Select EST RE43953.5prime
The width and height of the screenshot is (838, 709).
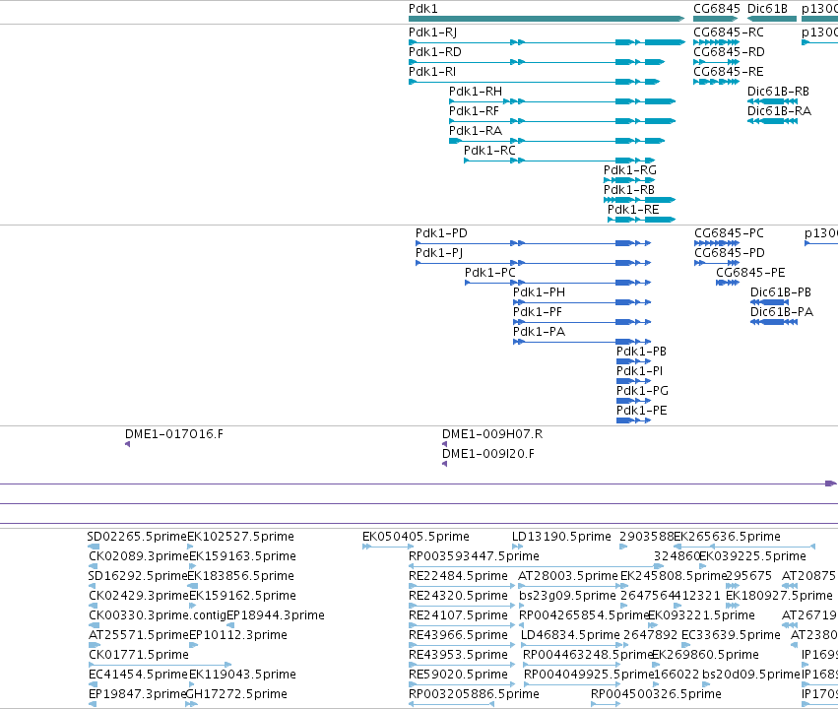462,665
